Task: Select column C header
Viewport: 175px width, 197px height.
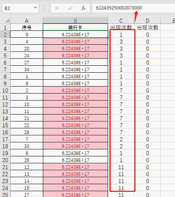Action: 121,20
